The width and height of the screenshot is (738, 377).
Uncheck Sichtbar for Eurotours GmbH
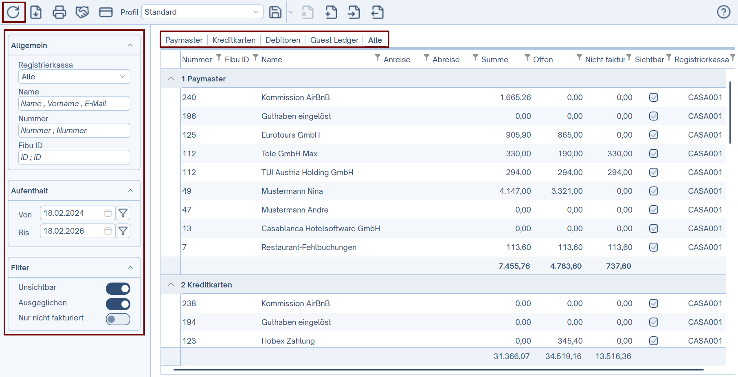[654, 135]
